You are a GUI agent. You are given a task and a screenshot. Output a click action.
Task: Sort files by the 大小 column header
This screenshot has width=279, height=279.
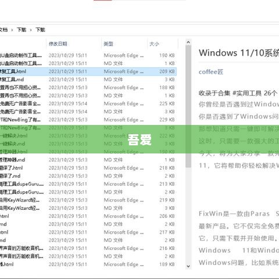pyautogui.click(x=154, y=44)
